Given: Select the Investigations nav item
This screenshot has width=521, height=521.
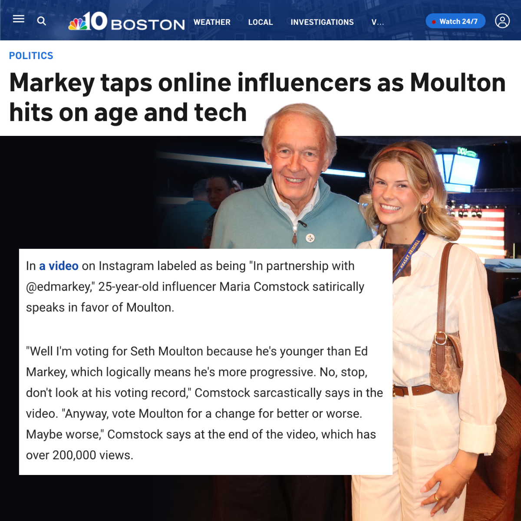Looking at the screenshot, I should [x=322, y=22].
